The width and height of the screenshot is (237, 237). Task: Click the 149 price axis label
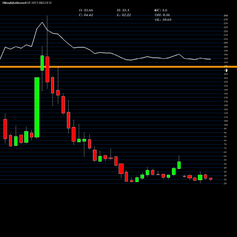pos(226,90)
